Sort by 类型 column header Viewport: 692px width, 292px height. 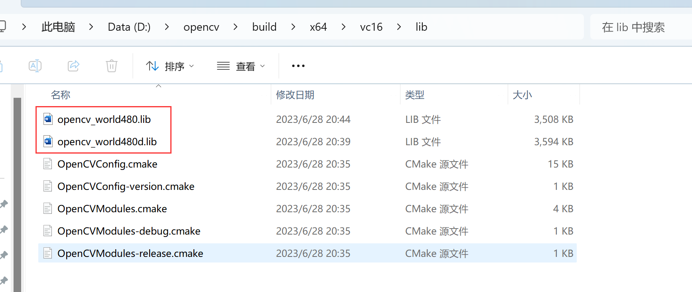415,95
